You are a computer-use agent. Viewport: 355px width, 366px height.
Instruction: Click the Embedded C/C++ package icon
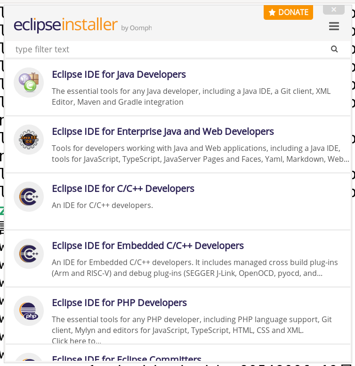[29, 254]
